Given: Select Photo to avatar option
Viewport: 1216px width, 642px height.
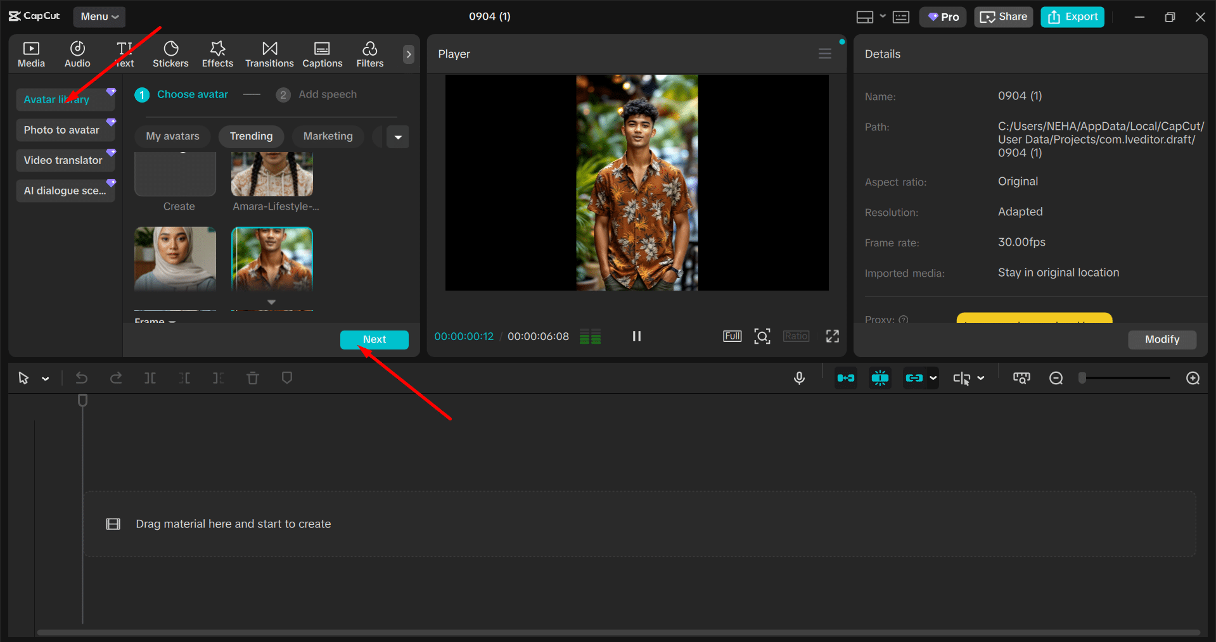Looking at the screenshot, I should (62, 130).
